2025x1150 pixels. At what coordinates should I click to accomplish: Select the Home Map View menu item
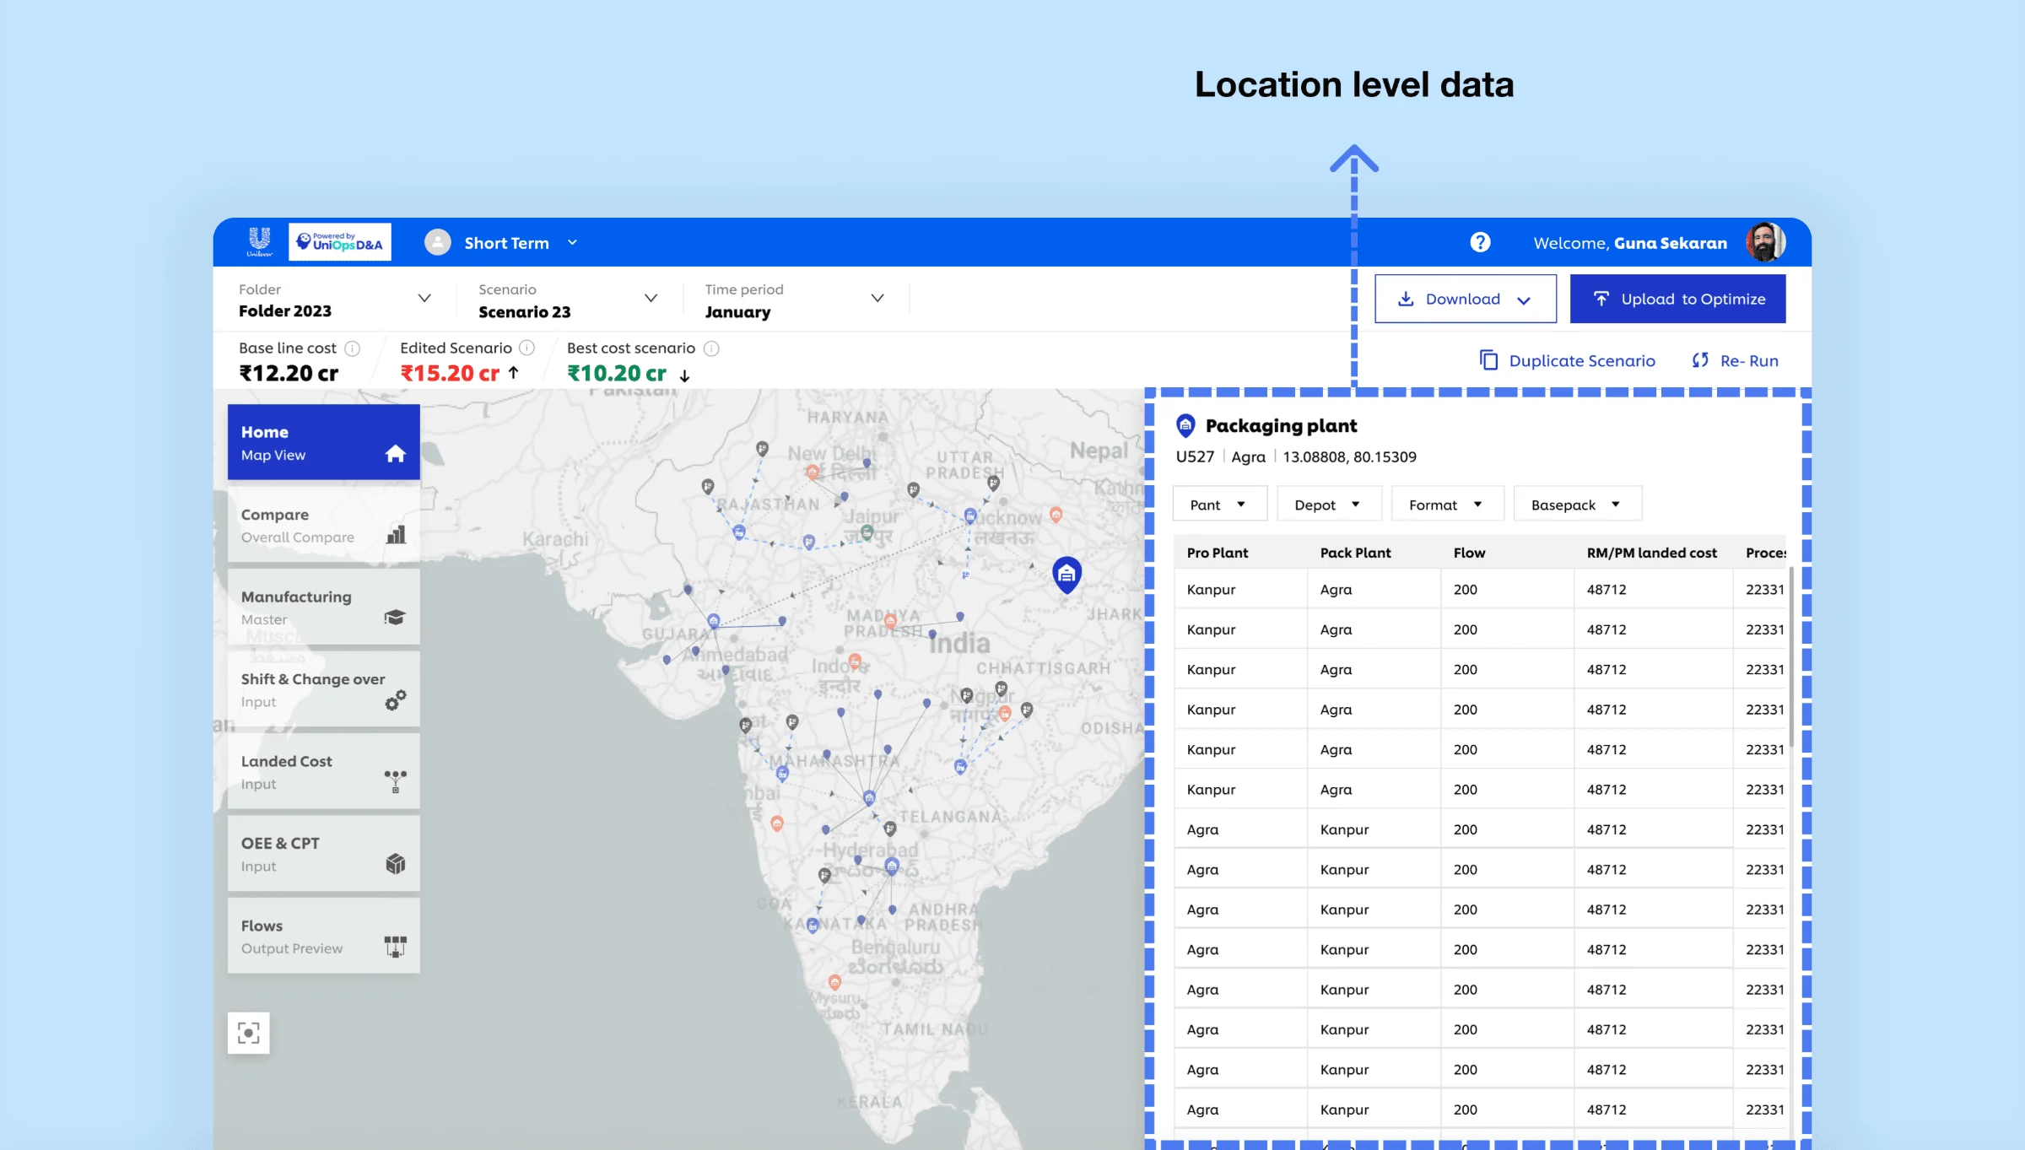tap(324, 442)
